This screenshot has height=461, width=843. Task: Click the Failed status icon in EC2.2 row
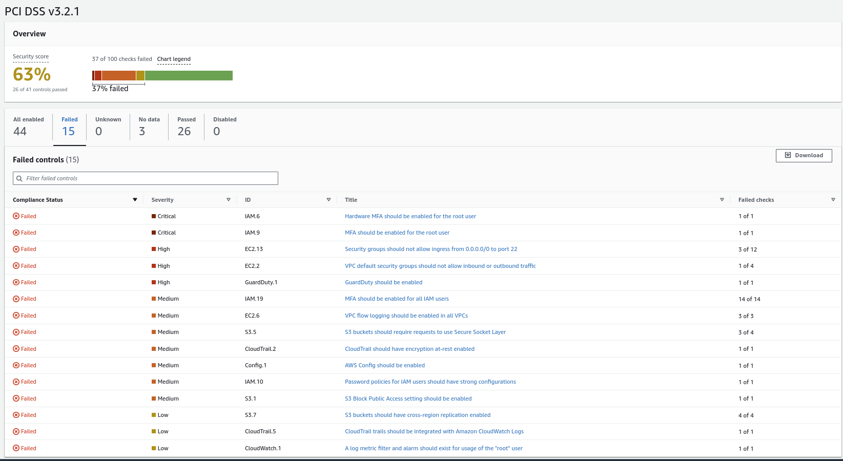(x=16, y=266)
